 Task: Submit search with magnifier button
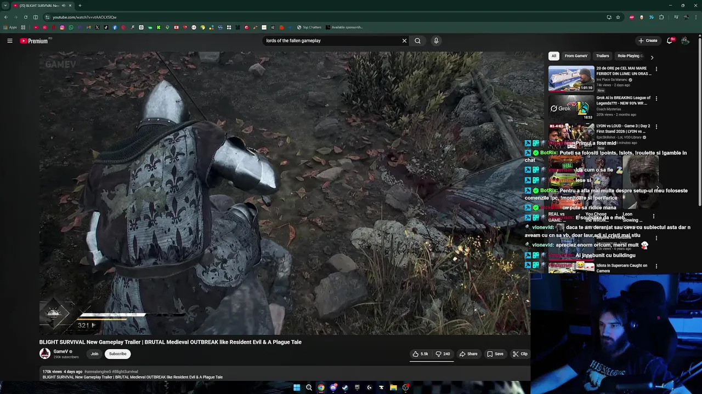pos(417,40)
